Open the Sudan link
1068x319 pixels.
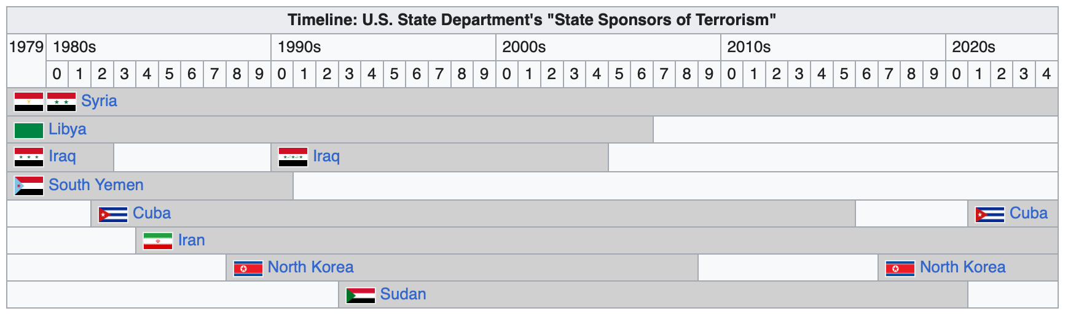pos(403,294)
